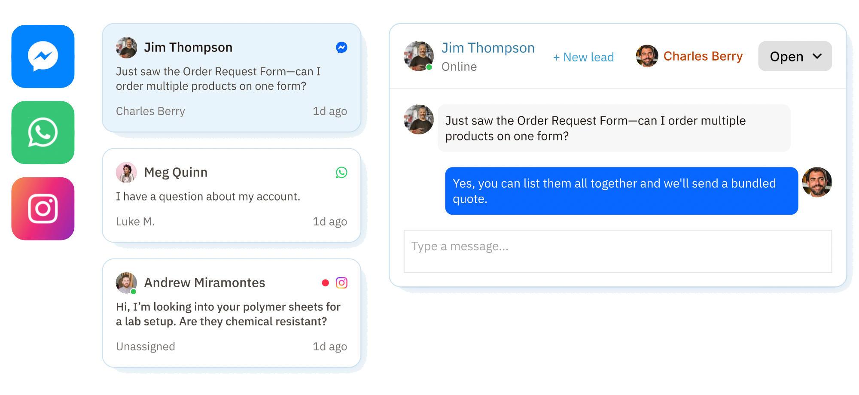The height and width of the screenshot is (395, 859).
Task: Click Meg Quinn's avatar in conversation list
Action: tap(126, 173)
